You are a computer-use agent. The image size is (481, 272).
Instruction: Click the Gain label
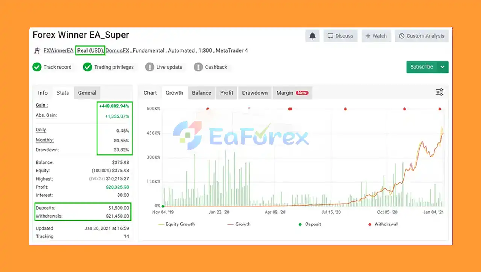[42, 105]
